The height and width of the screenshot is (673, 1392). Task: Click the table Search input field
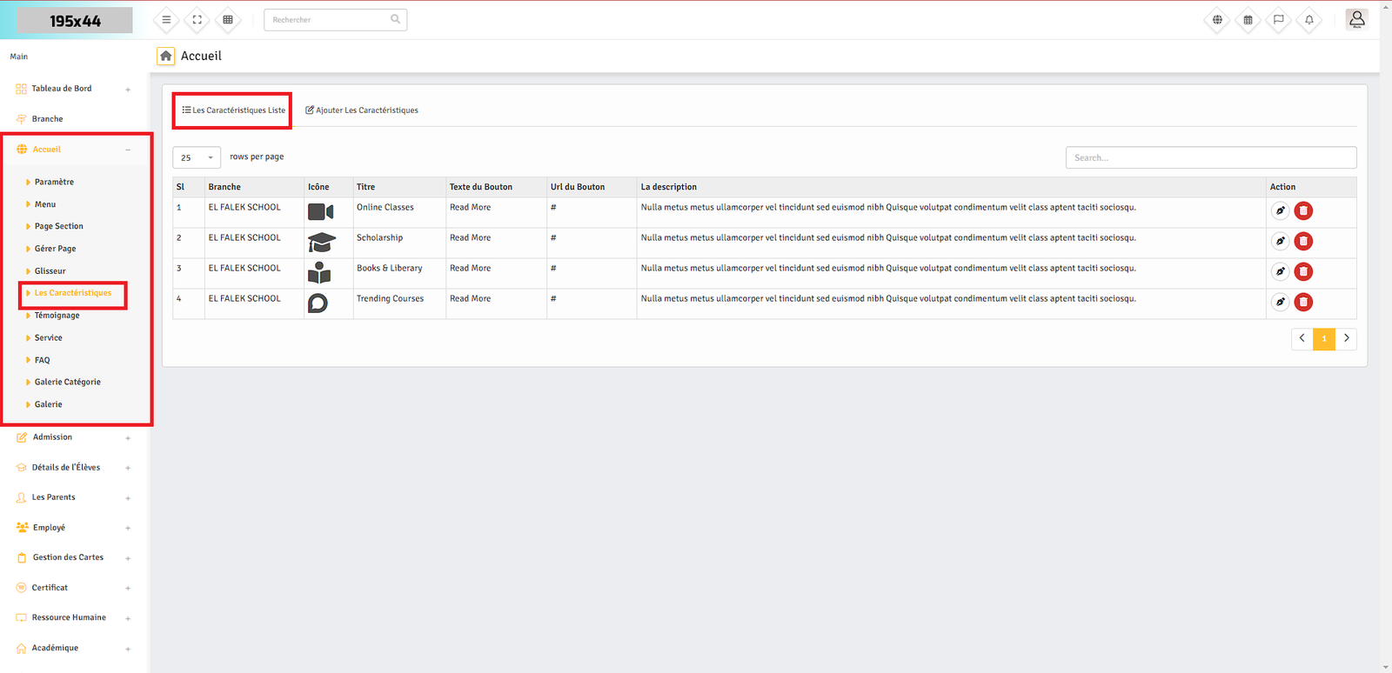(1210, 157)
